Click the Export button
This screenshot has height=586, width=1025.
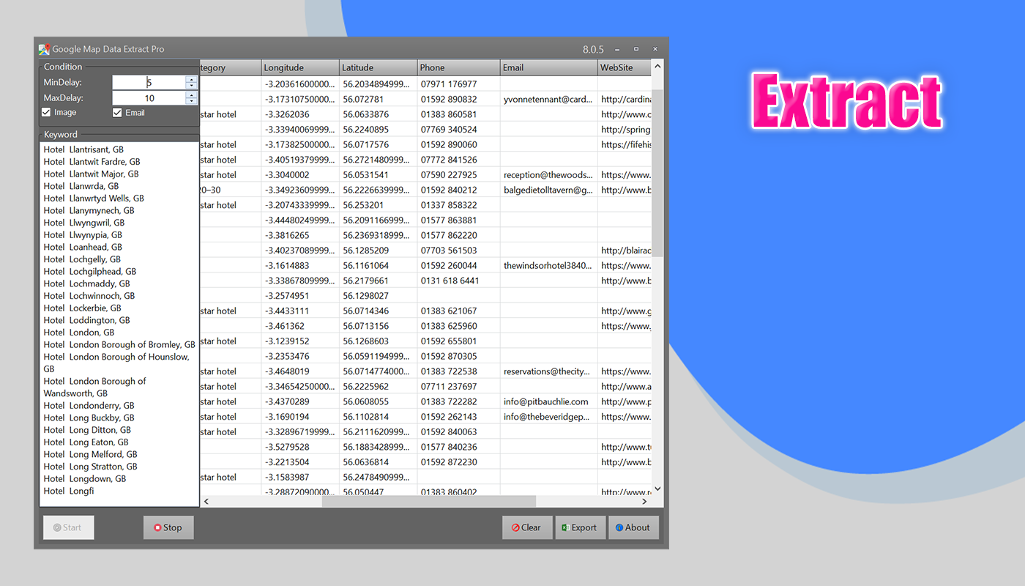tap(581, 527)
